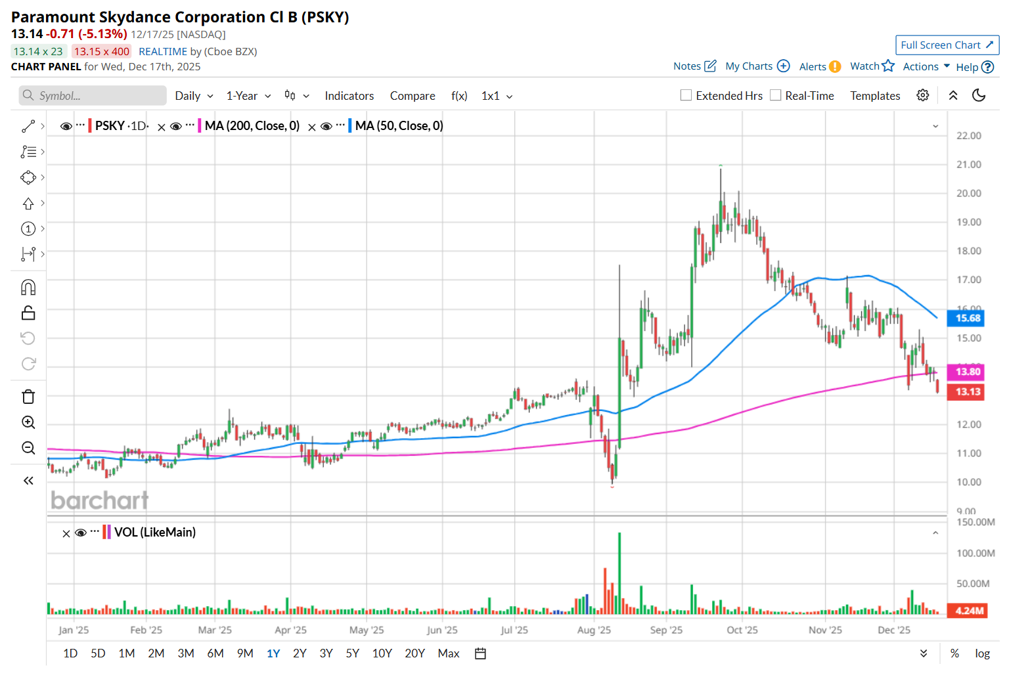The image size is (1030, 683).
Task: Open the 1x1 grid layout dropdown
Action: (x=497, y=96)
